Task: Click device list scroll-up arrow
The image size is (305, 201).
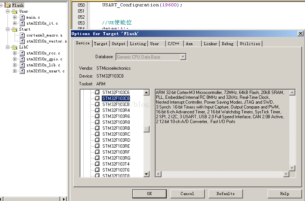Action: tap(147, 92)
